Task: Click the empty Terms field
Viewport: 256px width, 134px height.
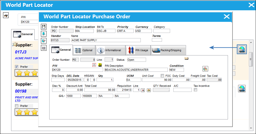Action: click(157, 40)
